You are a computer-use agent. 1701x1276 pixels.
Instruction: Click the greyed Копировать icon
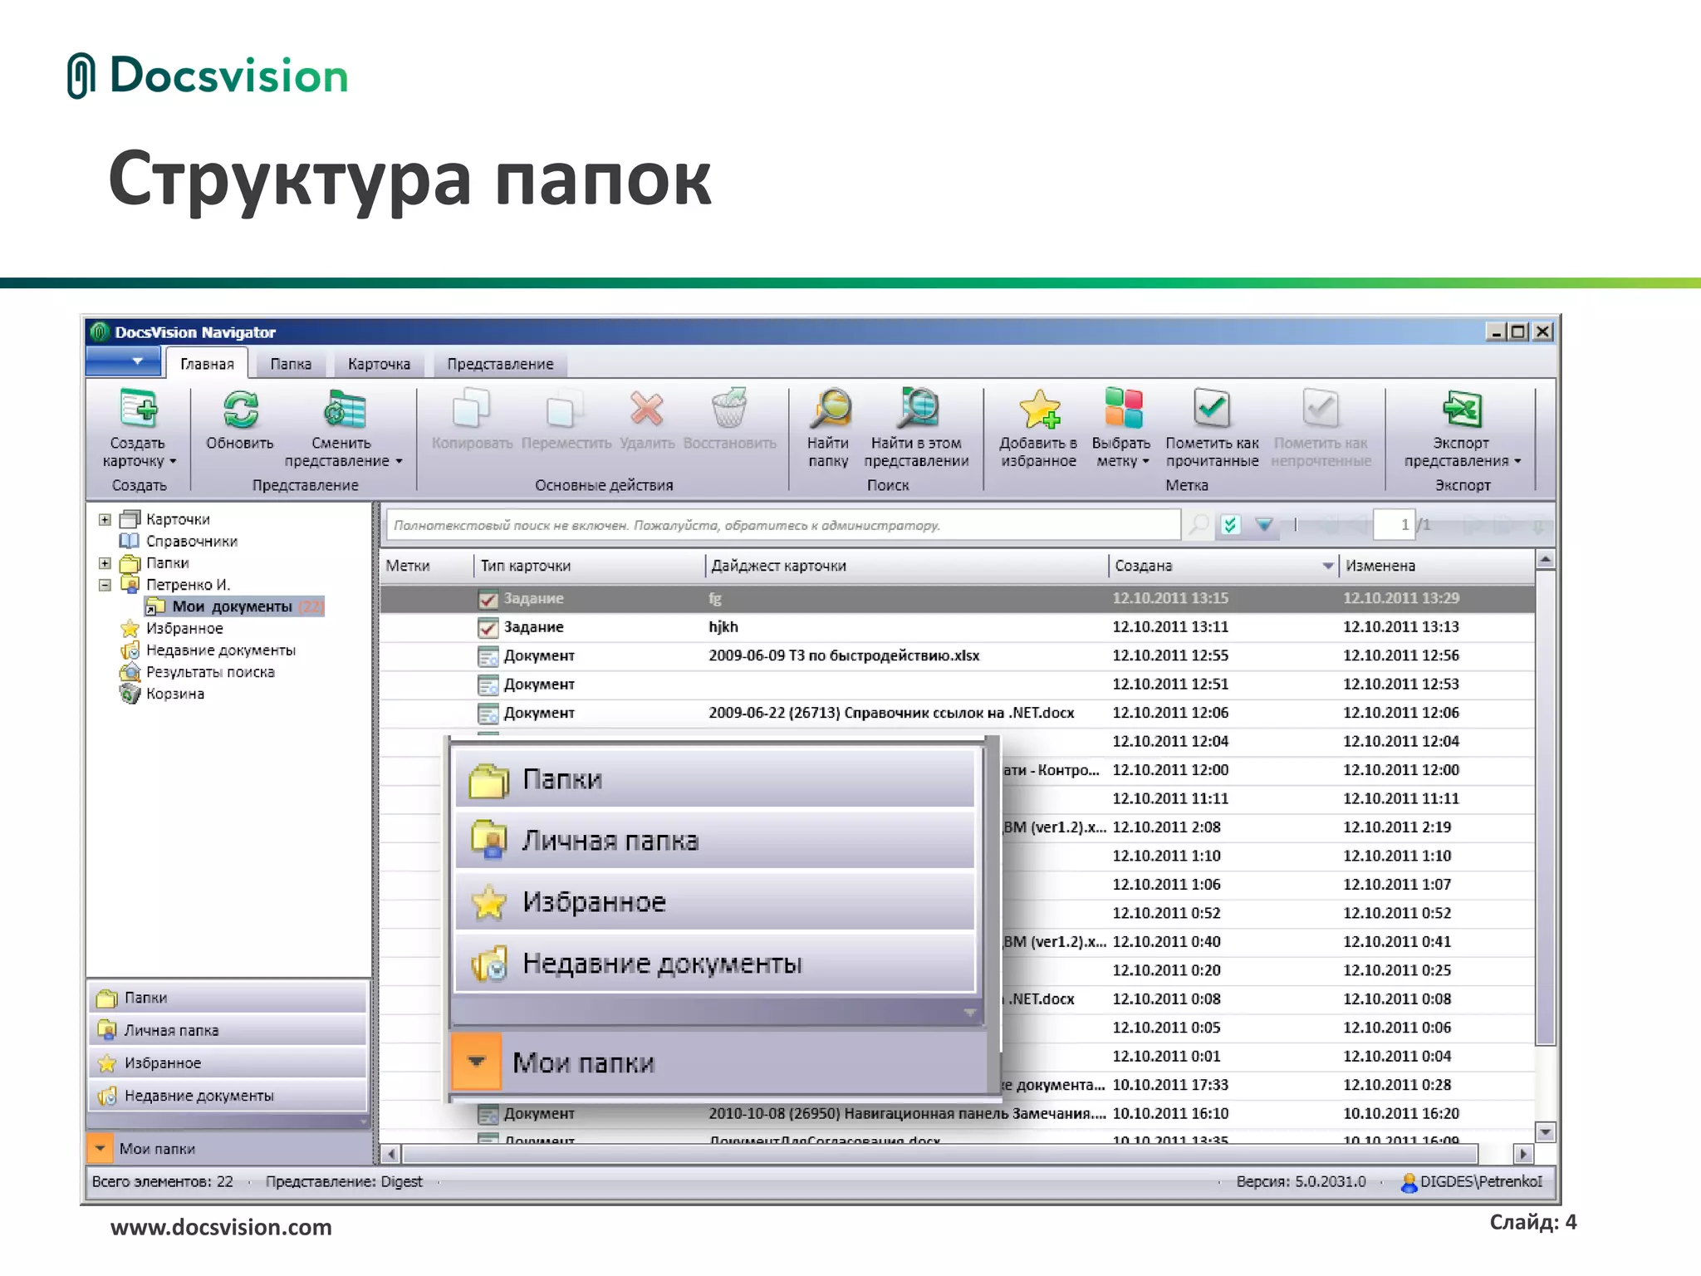[x=471, y=409]
